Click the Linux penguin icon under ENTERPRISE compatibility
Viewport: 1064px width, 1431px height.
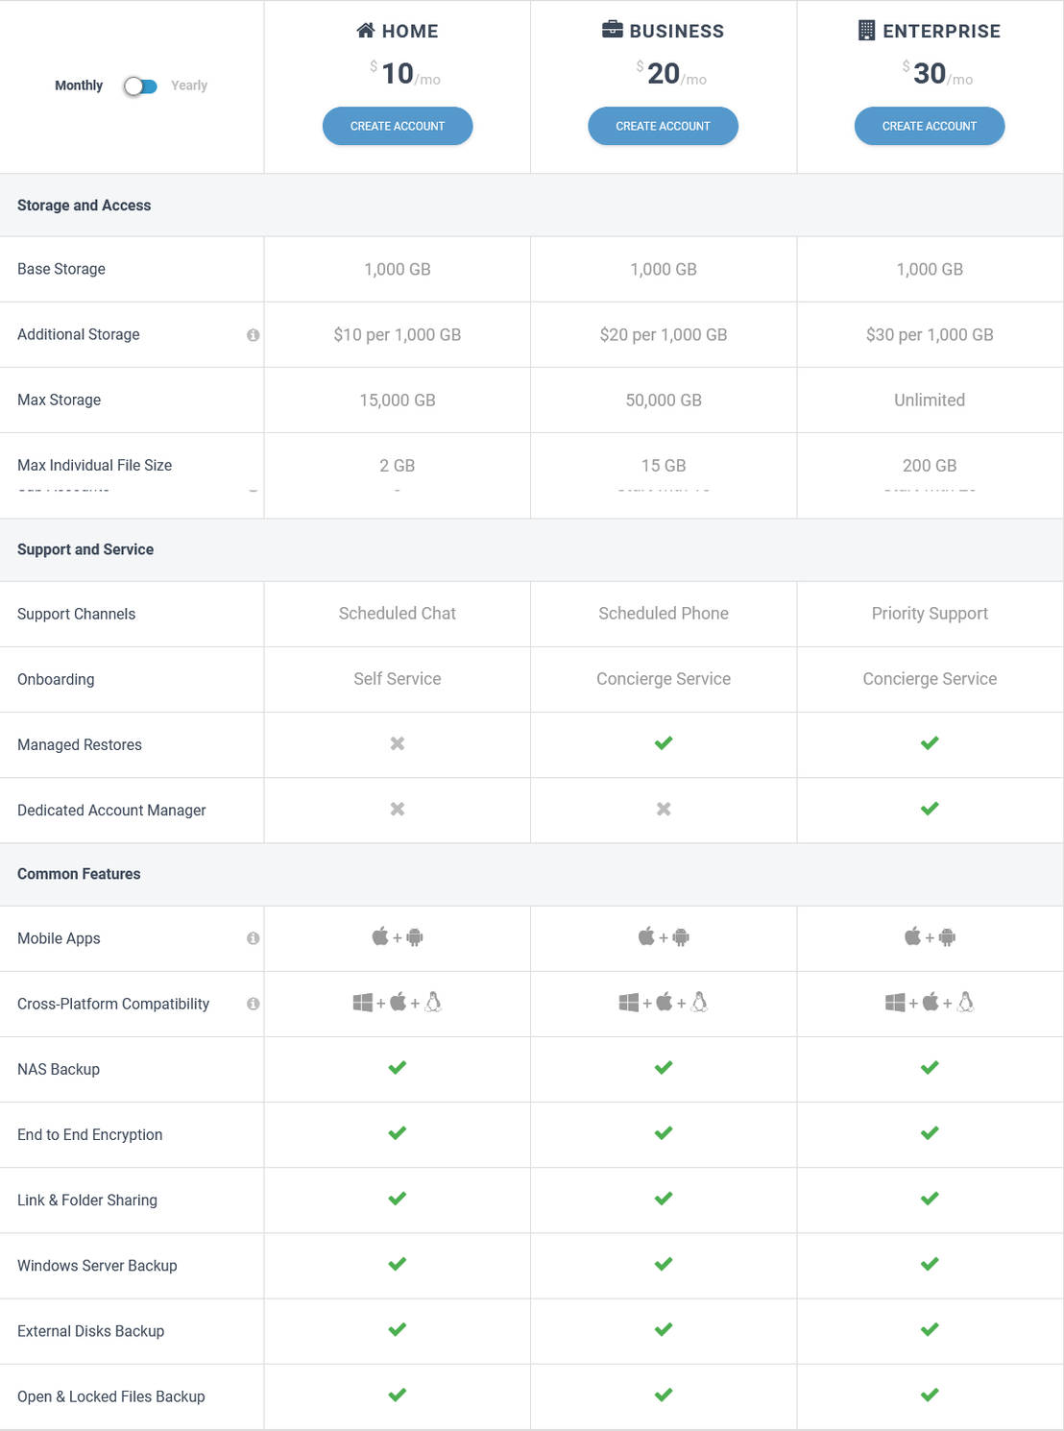click(x=965, y=1002)
